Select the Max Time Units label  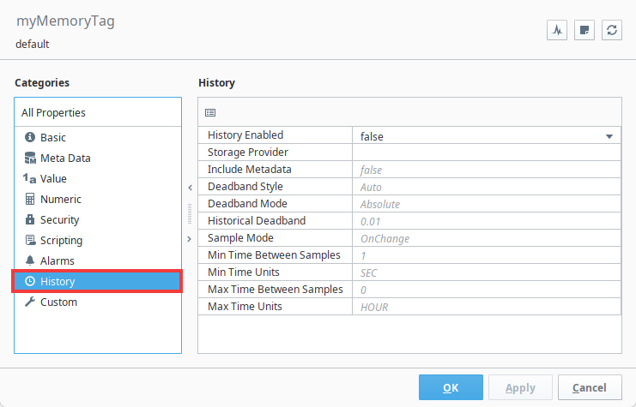[x=245, y=306]
